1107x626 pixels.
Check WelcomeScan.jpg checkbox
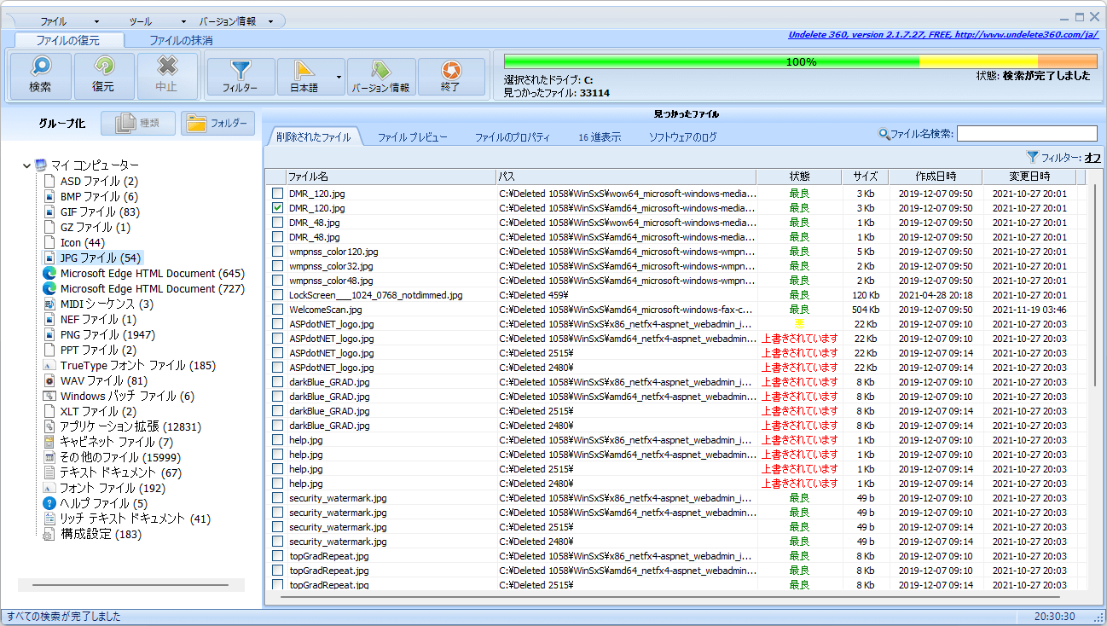coord(277,309)
